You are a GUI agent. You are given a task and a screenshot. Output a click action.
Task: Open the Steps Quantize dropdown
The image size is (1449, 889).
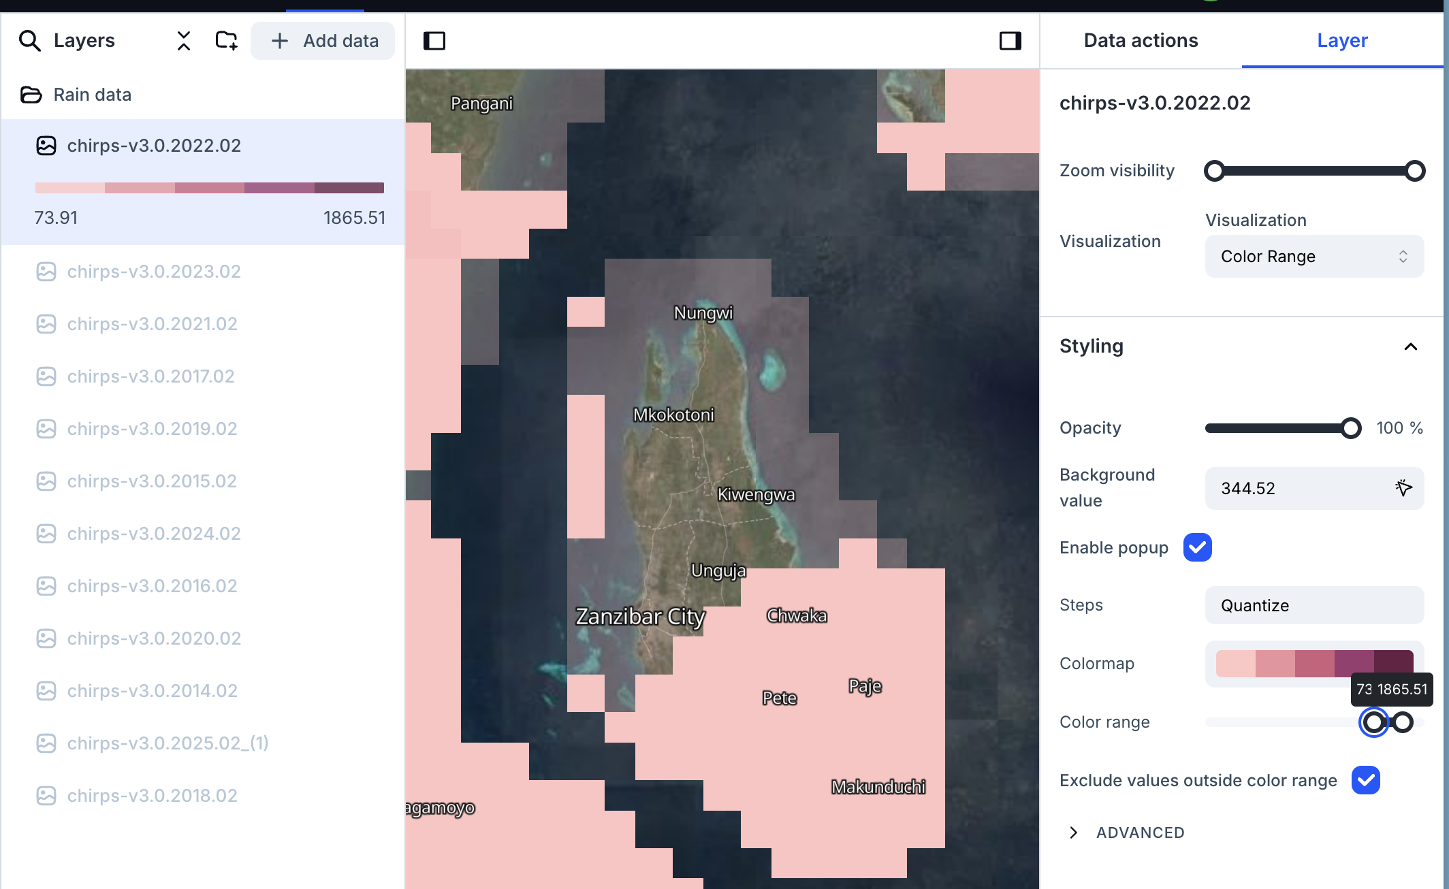pyautogui.click(x=1313, y=605)
